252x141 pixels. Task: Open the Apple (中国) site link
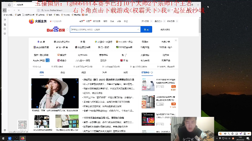pos(41,60)
